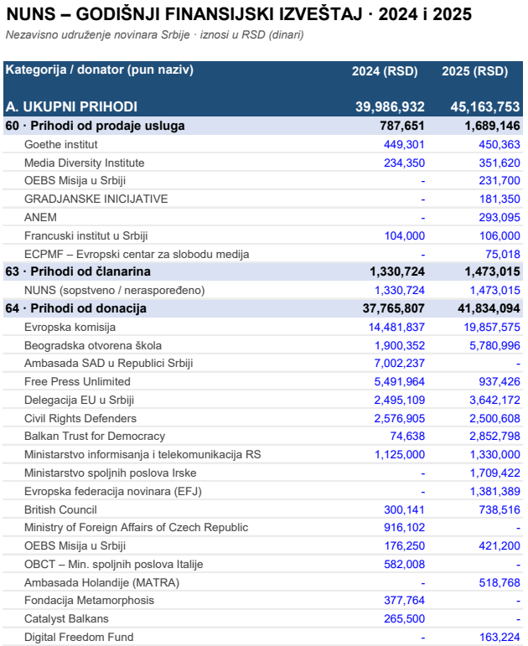Click the '2025 (RSD)' column header

(475, 71)
